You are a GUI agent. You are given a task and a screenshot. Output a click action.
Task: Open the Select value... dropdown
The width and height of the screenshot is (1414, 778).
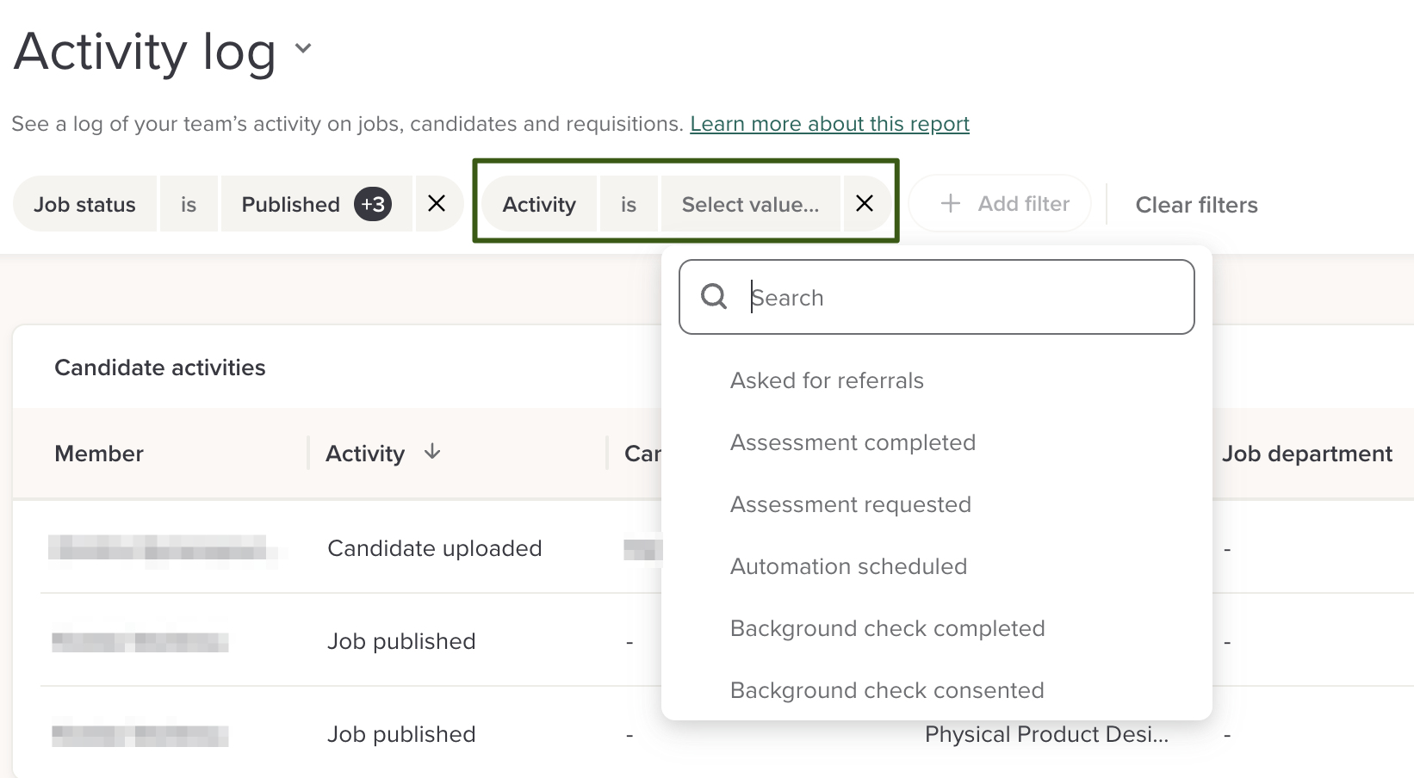click(x=750, y=205)
